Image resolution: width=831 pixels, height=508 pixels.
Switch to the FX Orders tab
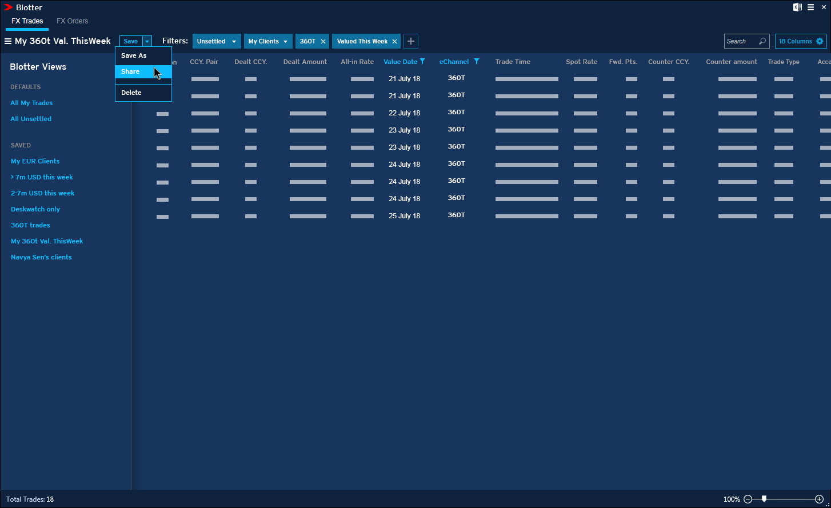(x=73, y=21)
